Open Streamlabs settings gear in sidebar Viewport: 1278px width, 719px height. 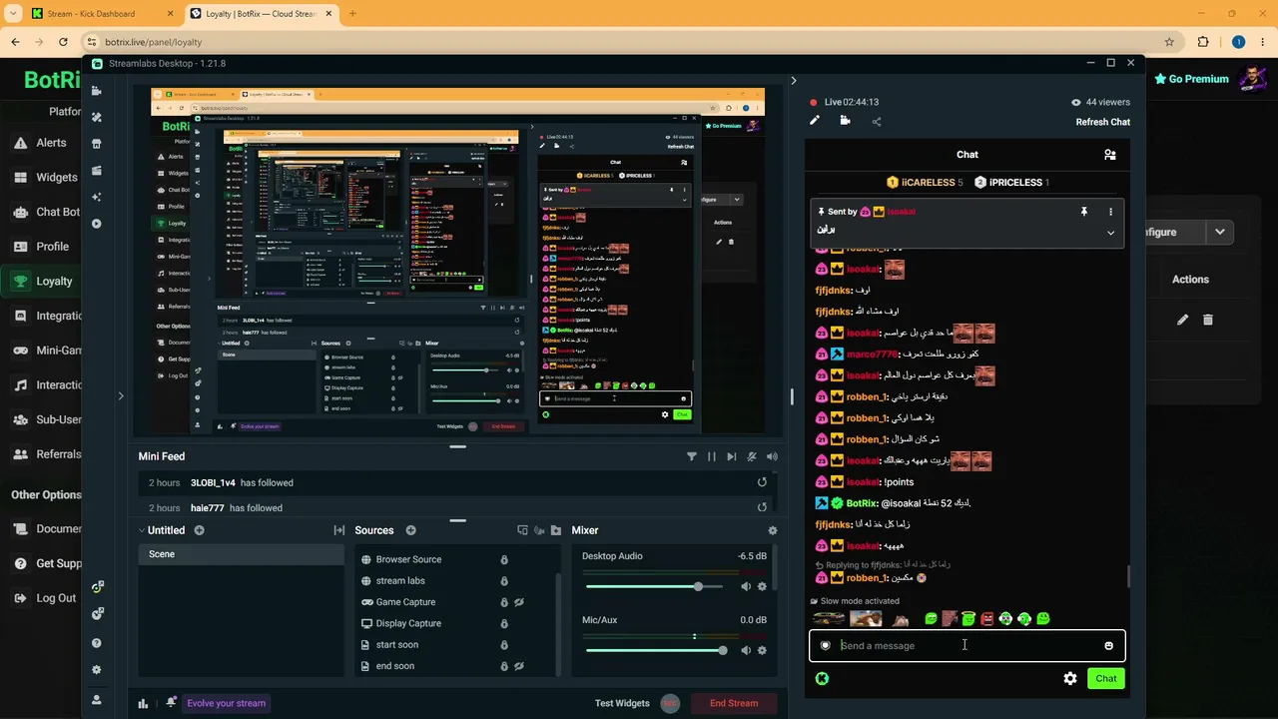[97, 670]
